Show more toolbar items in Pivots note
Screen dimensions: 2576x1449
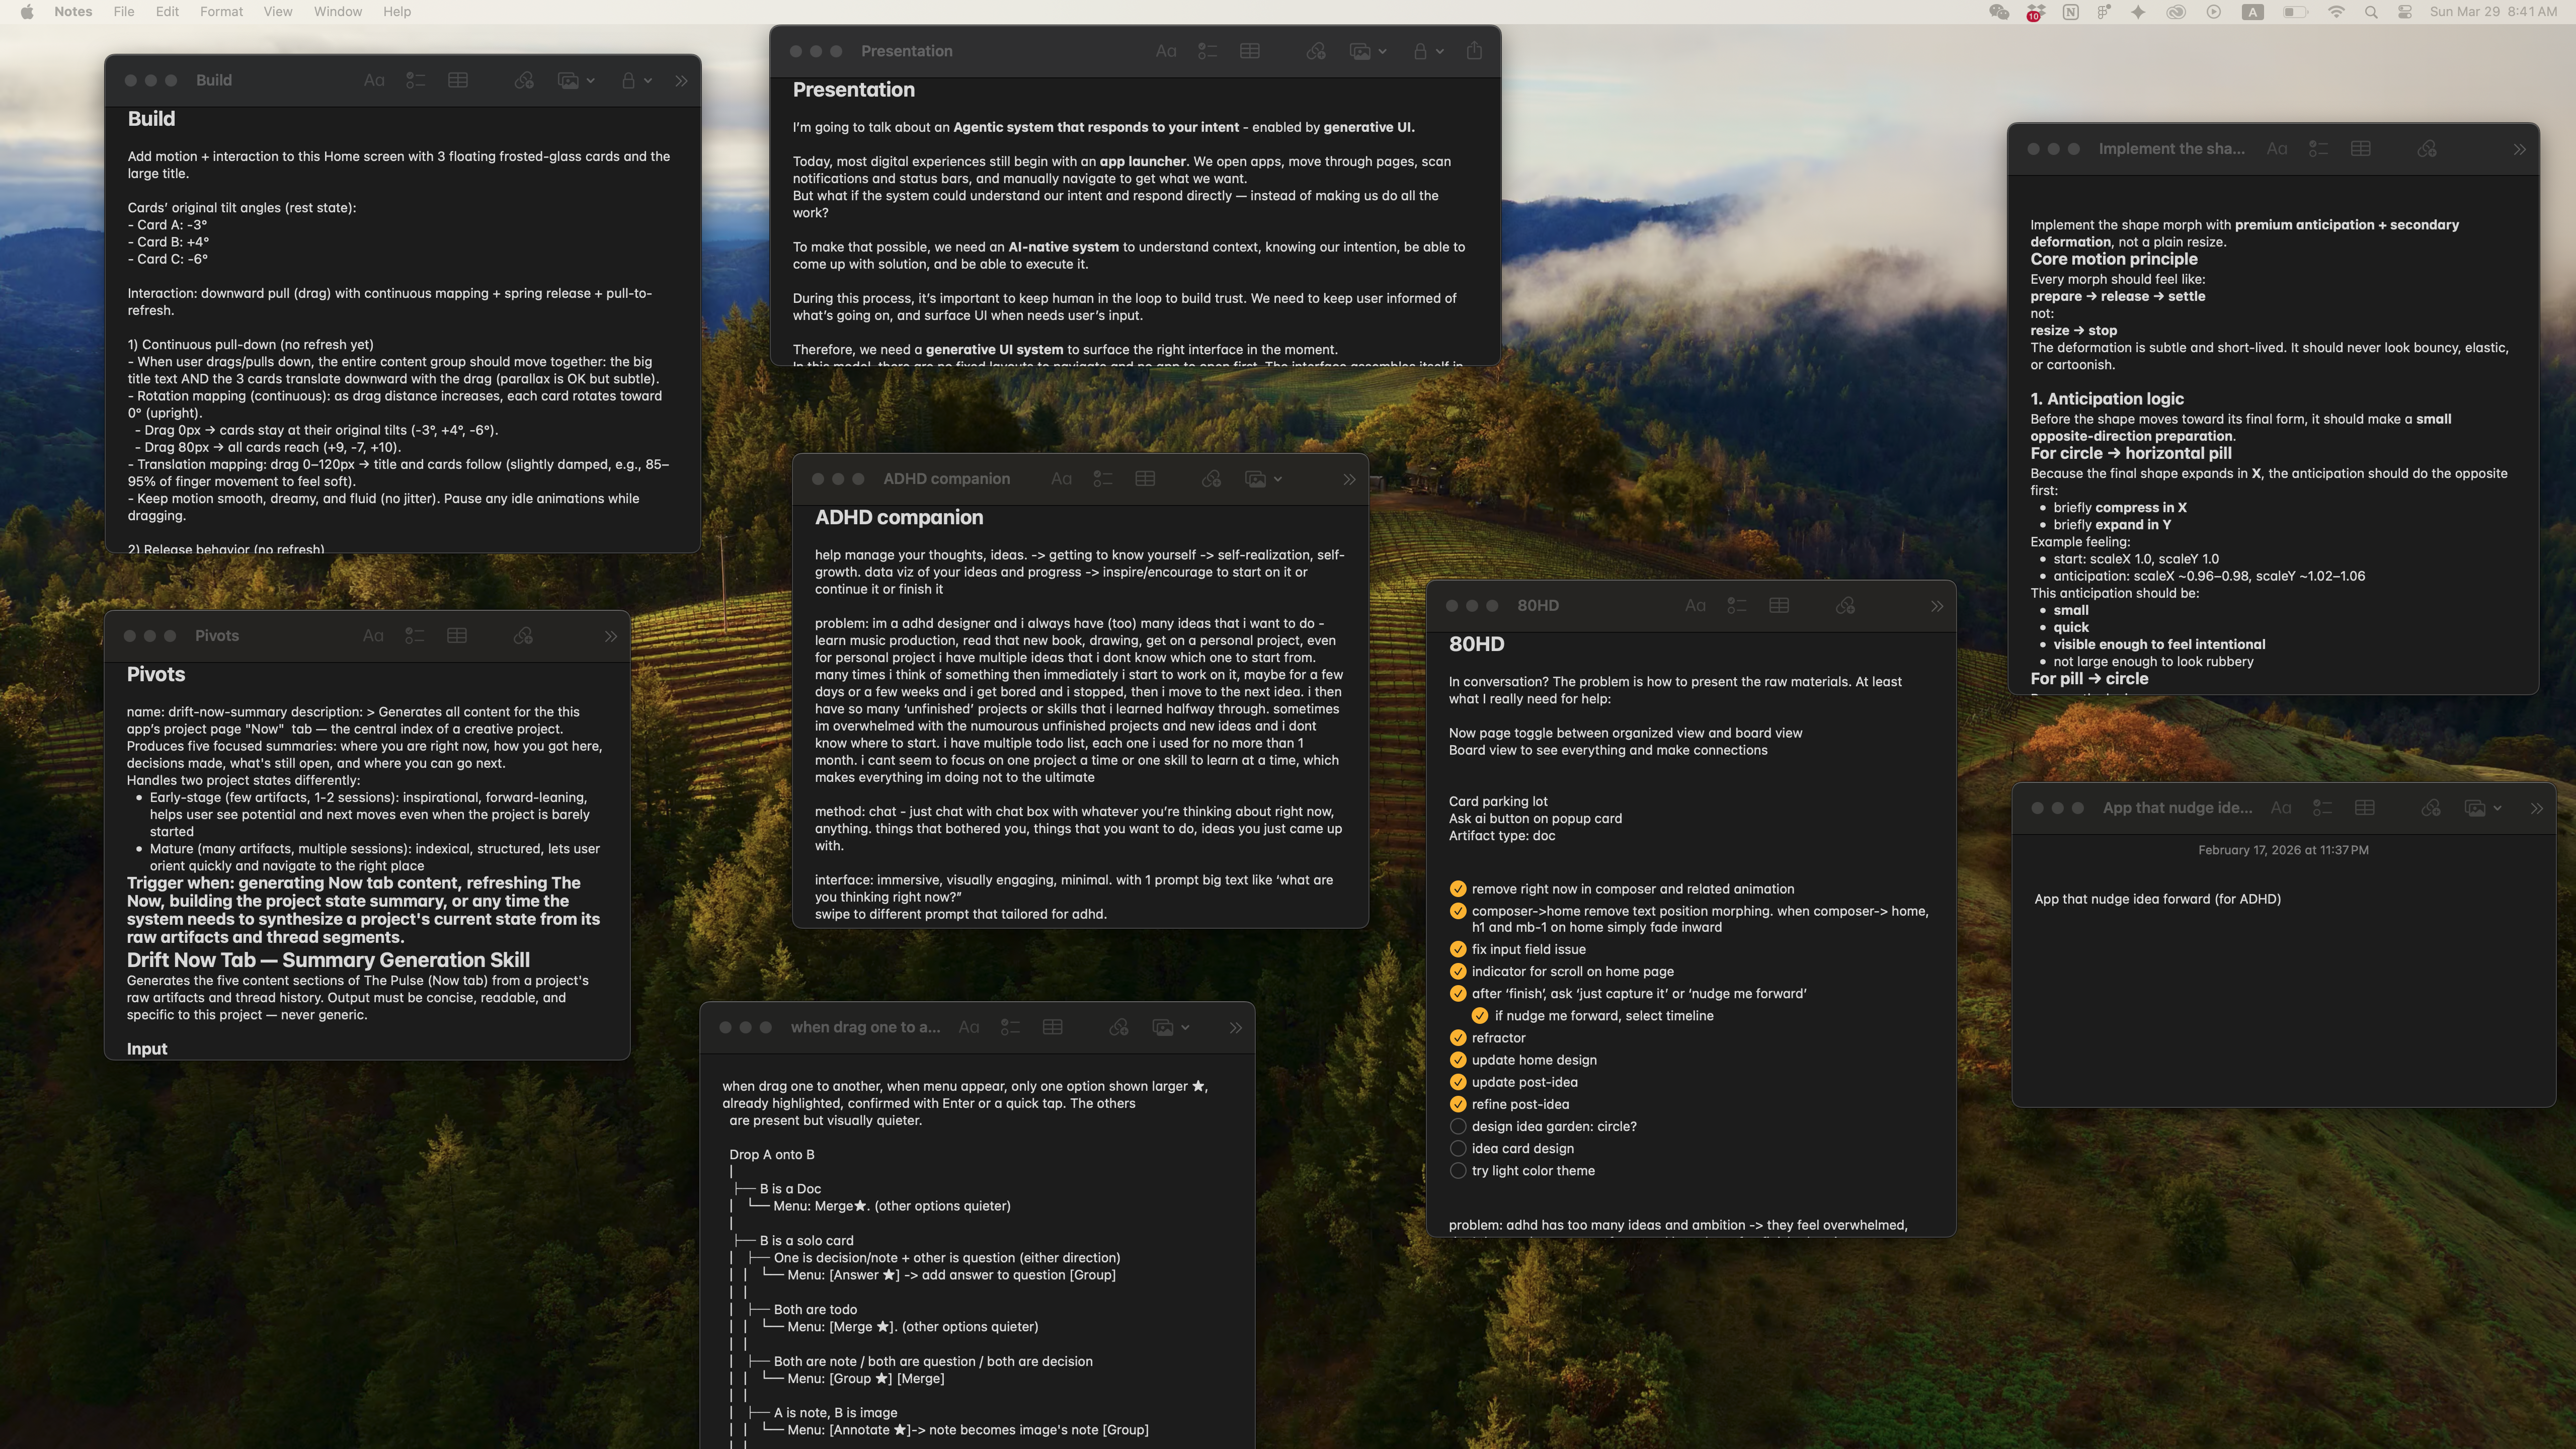click(x=611, y=636)
